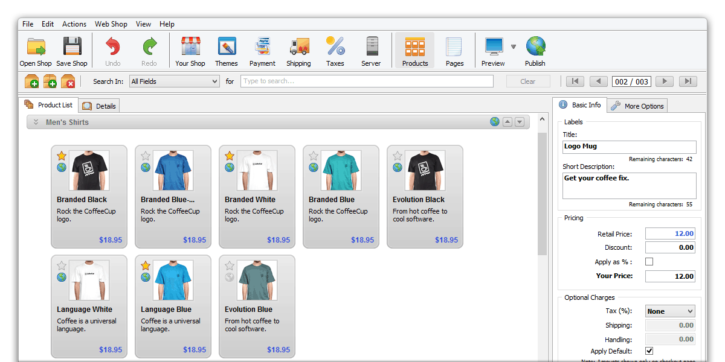The width and height of the screenshot is (725, 362).
Task: Open the Preview dropdown arrow
Action: point(514,46)
